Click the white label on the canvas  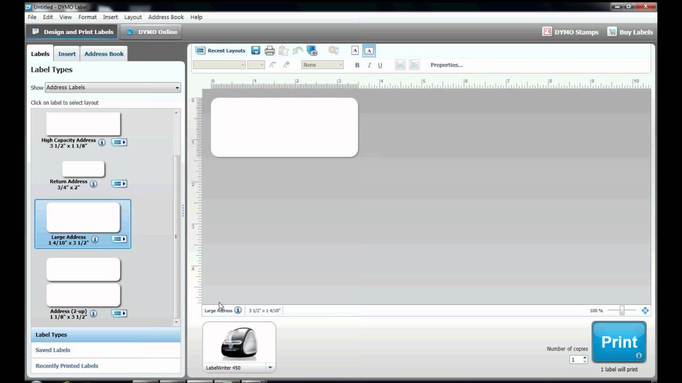[285, 127]
